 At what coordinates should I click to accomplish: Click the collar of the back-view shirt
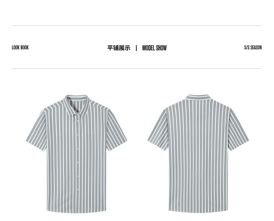coord(198,97)
